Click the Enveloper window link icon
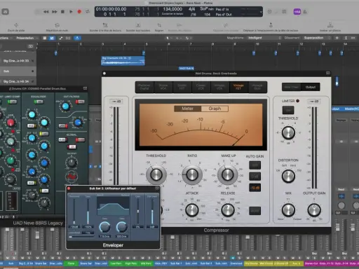The height and width of the screenshot is (269, 359). click(157, 188)
